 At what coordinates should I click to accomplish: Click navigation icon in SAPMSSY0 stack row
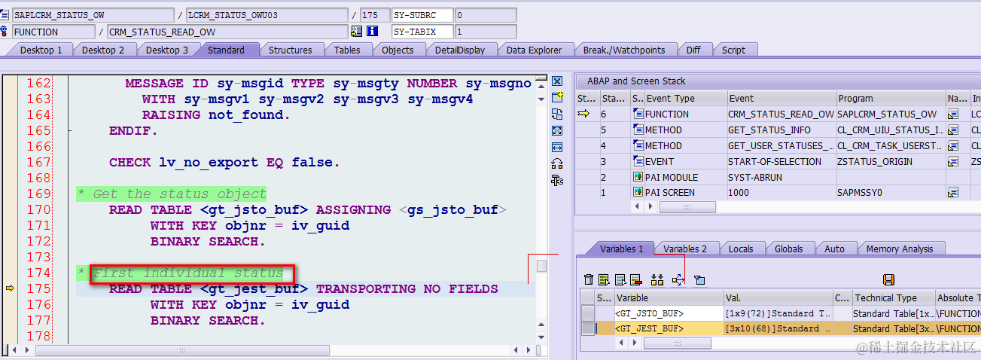point(952,193)
